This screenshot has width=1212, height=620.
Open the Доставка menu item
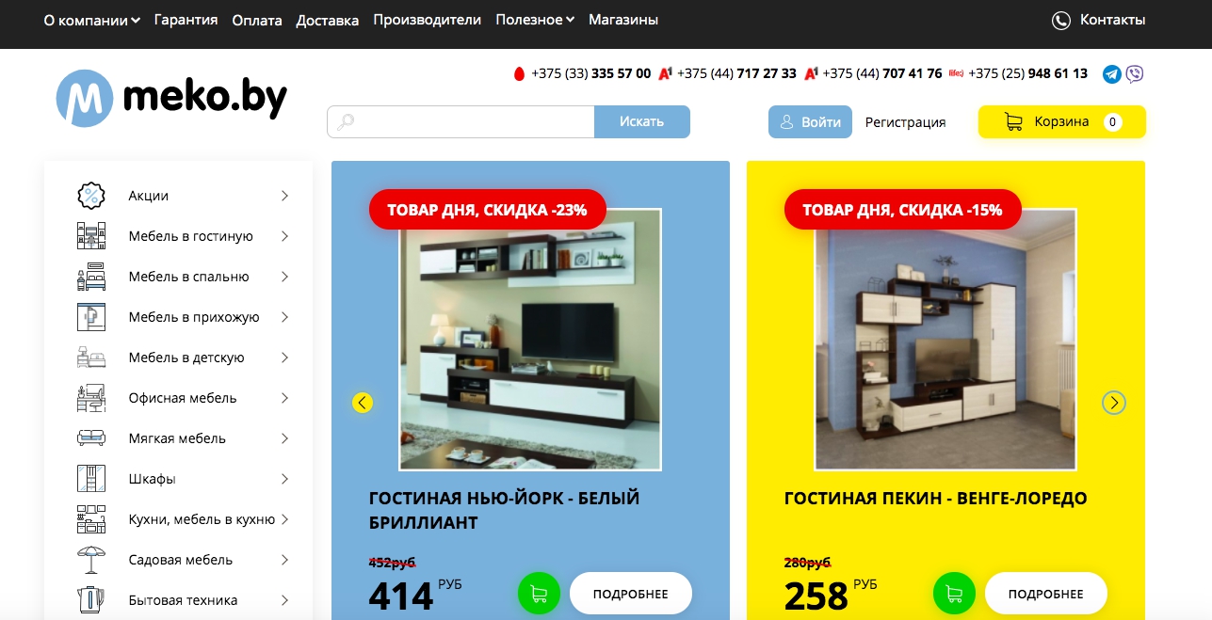pyautogui.click(x=328, y=20)
